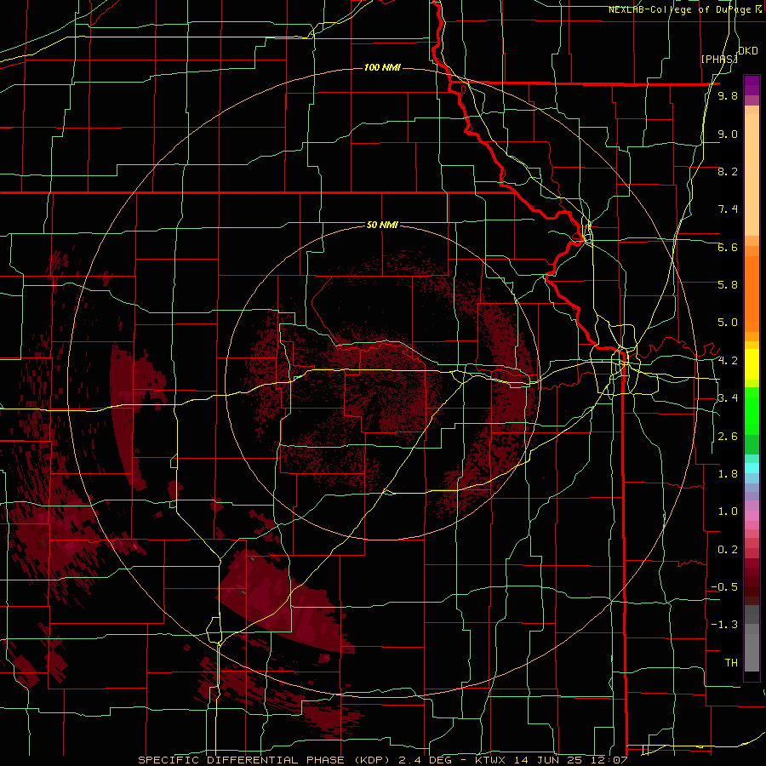766x766 pixels.
Task: Click the 100 NMI range ring label
Action: (382, 67)
